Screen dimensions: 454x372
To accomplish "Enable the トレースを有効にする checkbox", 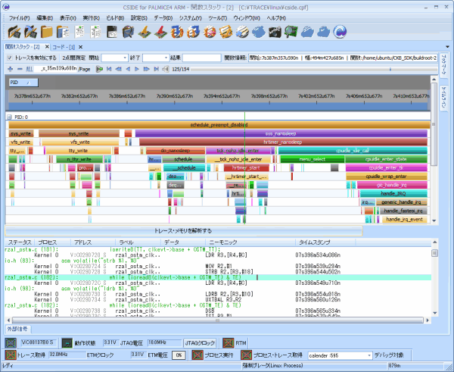I will (x=10, y=58).
